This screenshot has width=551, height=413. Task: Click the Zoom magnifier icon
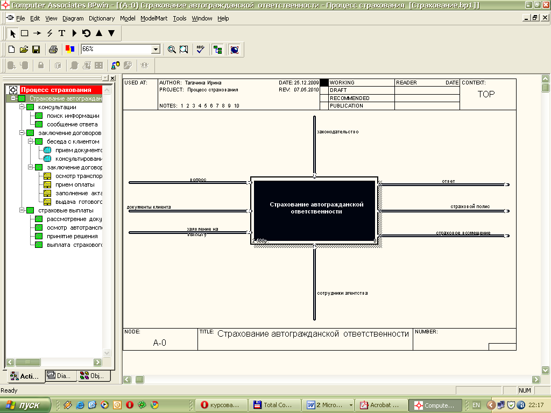(172, 49)
